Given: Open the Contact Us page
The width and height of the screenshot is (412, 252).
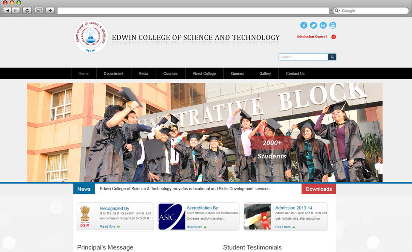Looking at the screenshot, I should (x=295, y=73).
